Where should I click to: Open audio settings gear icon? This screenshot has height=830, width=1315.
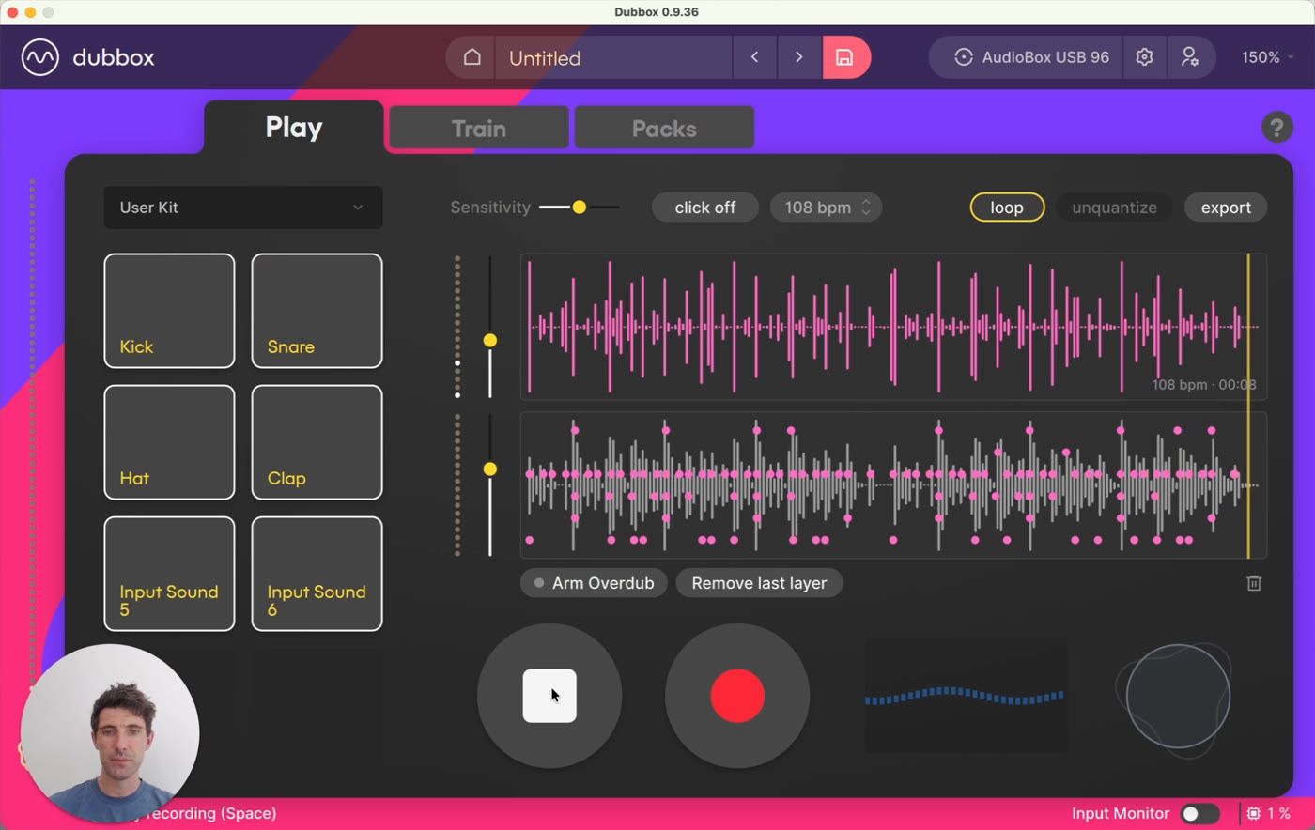1144,57
